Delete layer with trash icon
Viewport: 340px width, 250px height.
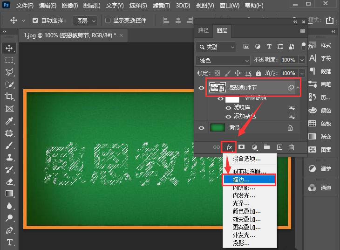[x=292, y=147]
